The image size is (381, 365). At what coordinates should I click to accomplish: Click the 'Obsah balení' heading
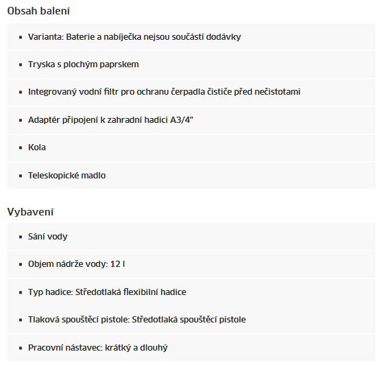pos(38,11)
